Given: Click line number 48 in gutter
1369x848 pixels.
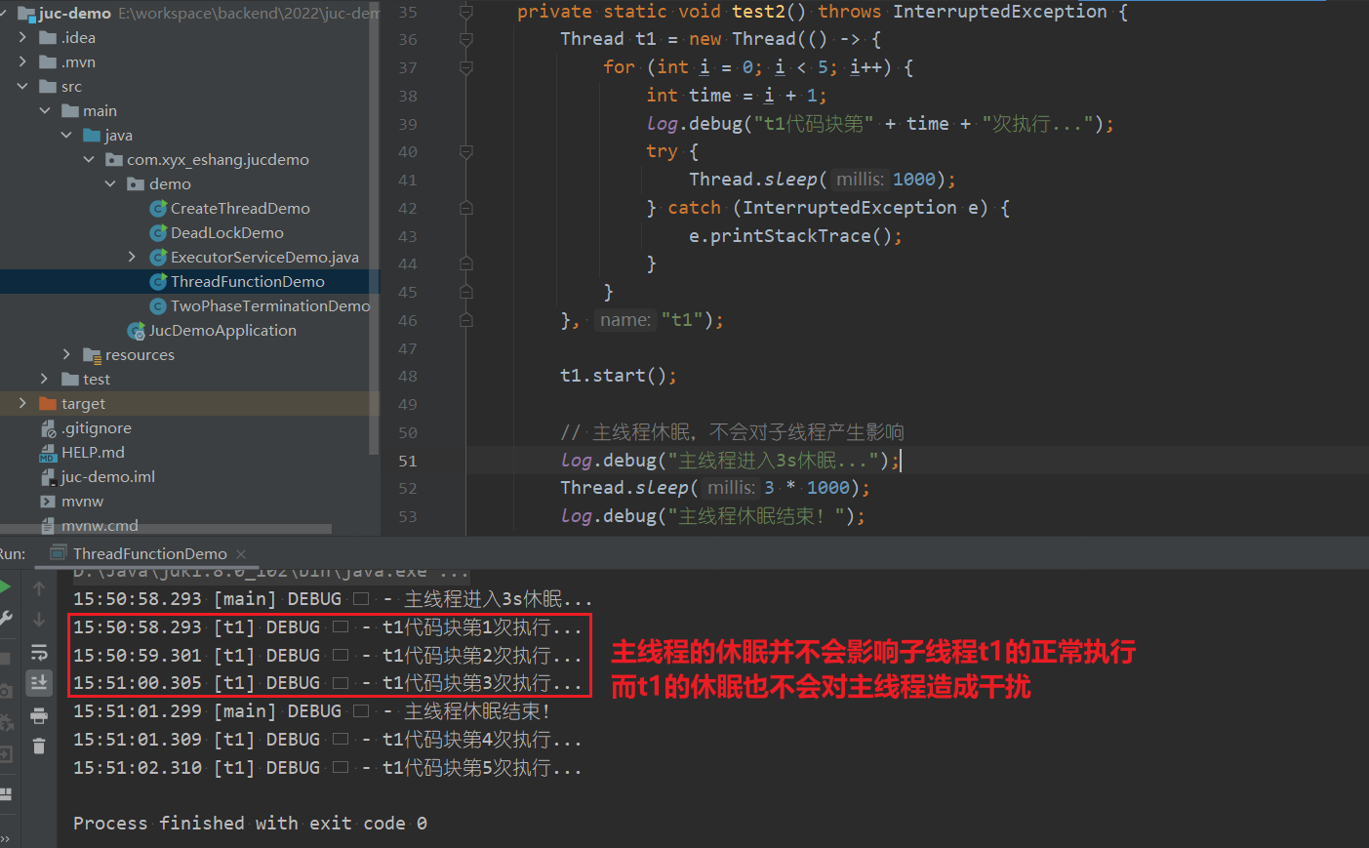Looking at the screenshot, I should click(x=408, y=376).
